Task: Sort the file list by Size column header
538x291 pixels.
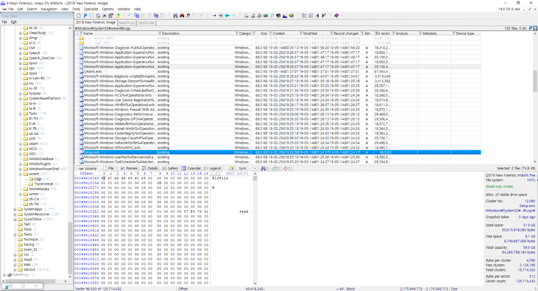Action: pyautogui.click(x=264, y=34)
